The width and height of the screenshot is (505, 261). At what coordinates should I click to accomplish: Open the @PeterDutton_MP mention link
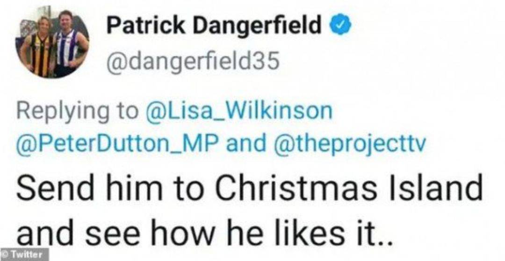pos(118,144)
